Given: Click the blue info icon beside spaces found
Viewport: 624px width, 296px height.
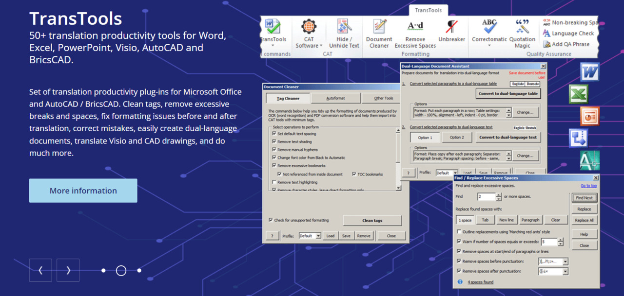Looking at the screenshot, I should tap(460, 282).
